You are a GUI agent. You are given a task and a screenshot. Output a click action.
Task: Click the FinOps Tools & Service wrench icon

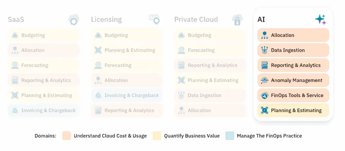pos(264,95)
